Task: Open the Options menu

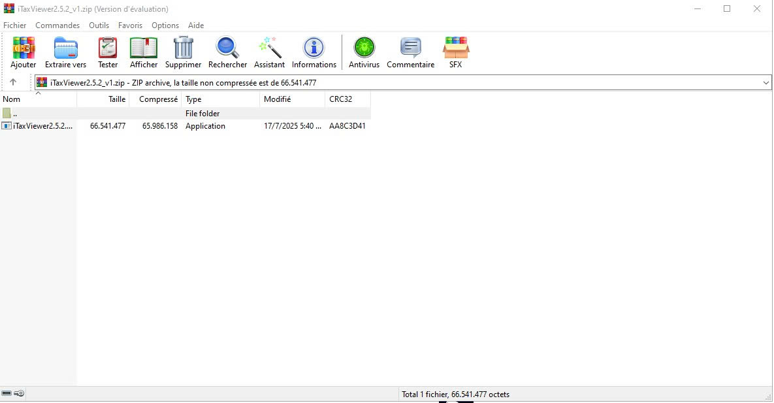Action: pos(165,25)
